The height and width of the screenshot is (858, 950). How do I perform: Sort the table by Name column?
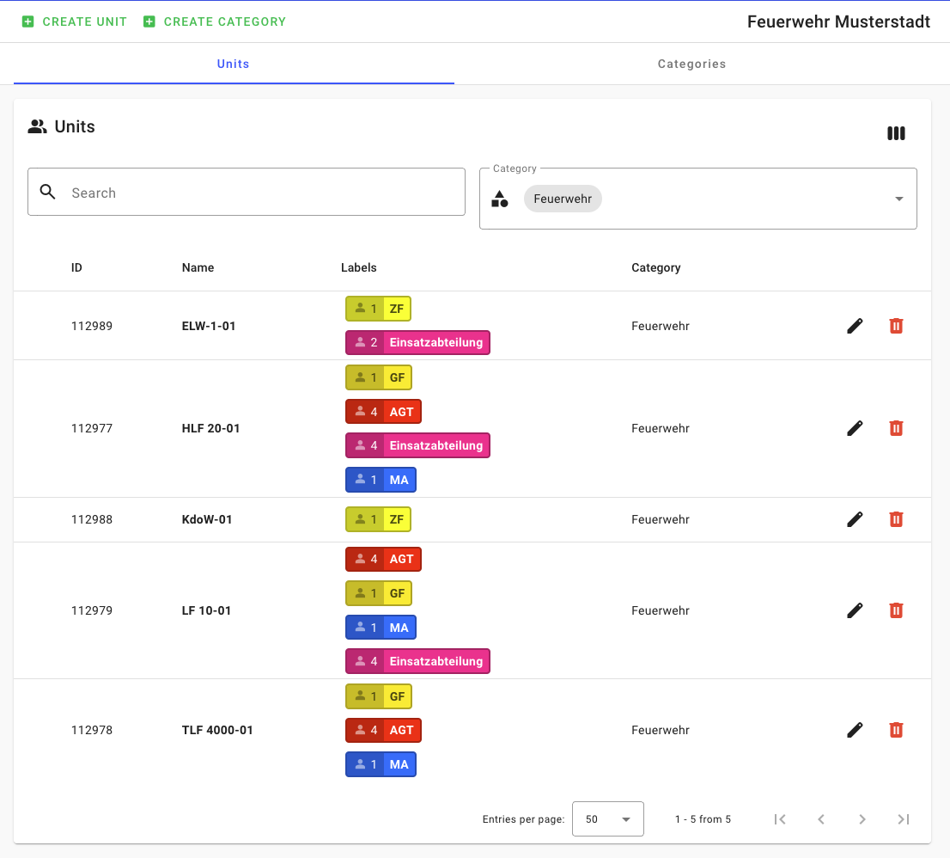point(198,267)
